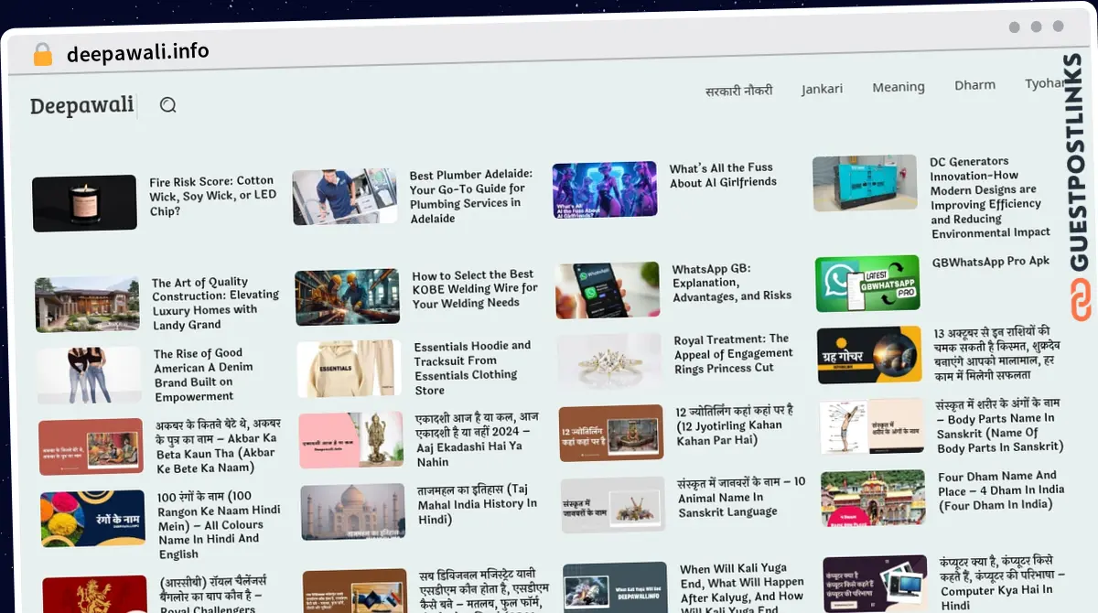Read Taj Mahal India History In Hindi
The width and height of the screenshot is (1098, 613).
coord(478,504)
